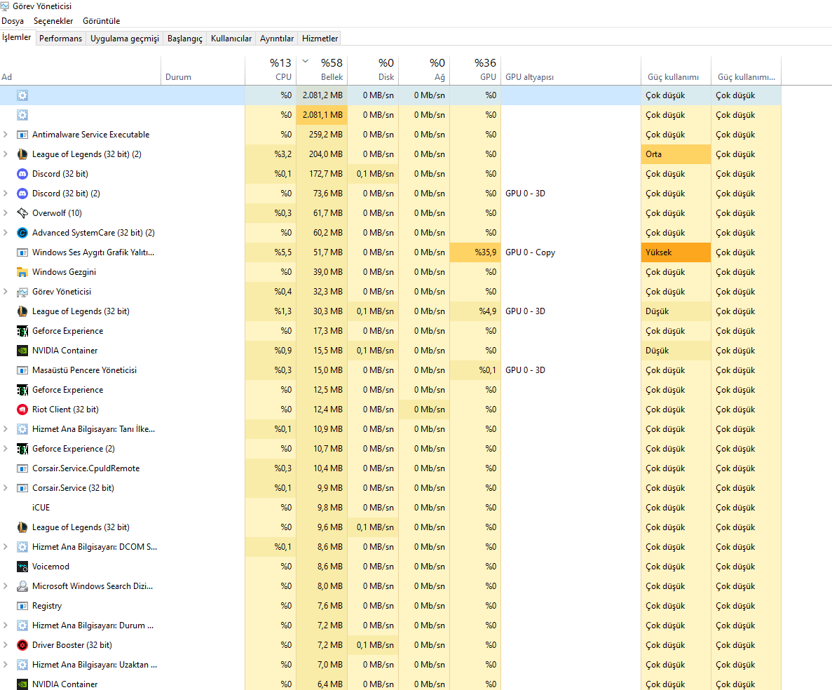
Task: Click the Discord (32 bit) (2) icon
Action: click(22, 194)
